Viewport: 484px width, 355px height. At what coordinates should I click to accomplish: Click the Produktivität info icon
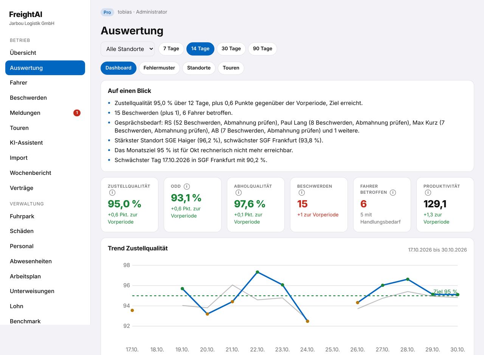[x=428, y=193]
